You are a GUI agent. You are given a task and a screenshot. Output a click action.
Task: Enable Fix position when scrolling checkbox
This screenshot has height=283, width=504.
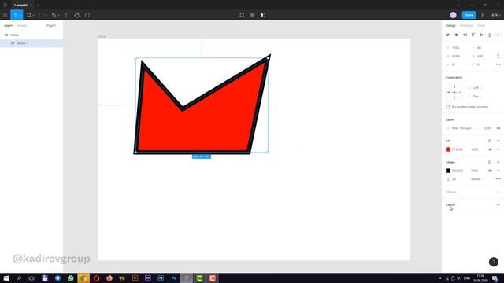click(x=448, y=107)
